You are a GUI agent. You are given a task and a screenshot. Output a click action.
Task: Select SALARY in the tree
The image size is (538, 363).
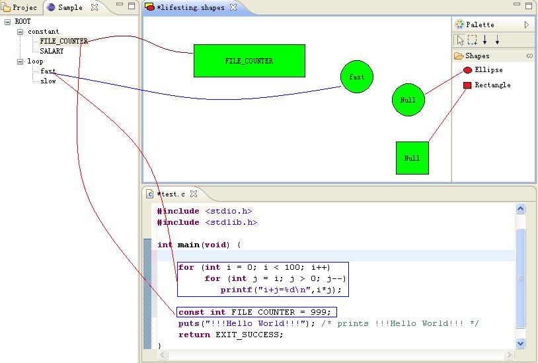pyautogui.click(x=52, y=51)
